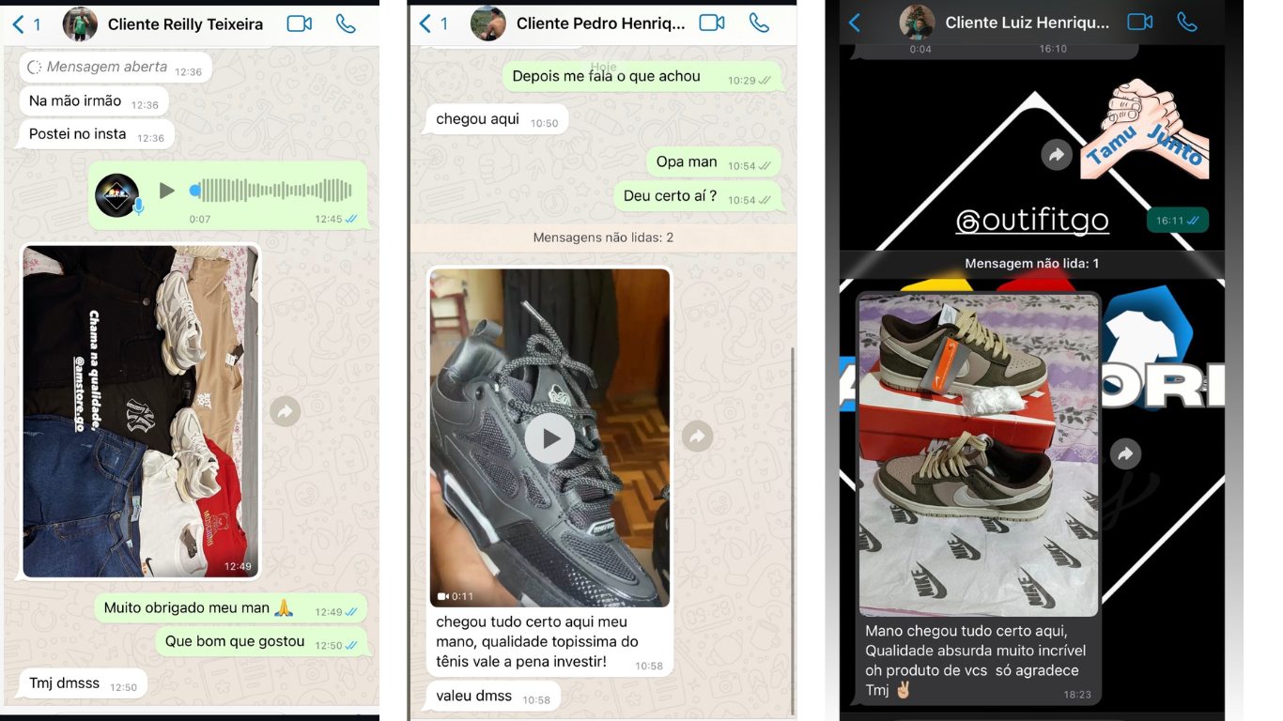This screenshot has width=1283, height=721.
Task: Play the 0:07 voice message
Action: pos(167,191)
